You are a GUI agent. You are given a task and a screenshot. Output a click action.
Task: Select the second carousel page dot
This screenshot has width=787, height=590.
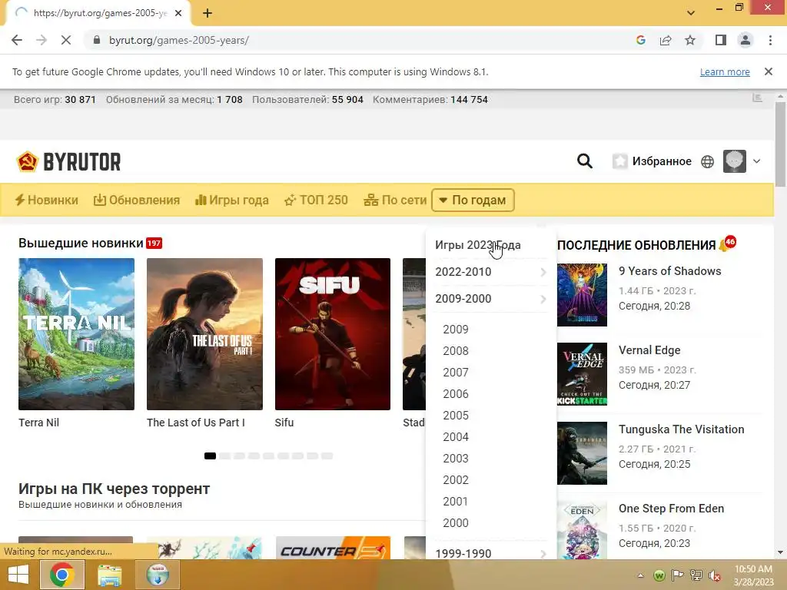point(225,456)
